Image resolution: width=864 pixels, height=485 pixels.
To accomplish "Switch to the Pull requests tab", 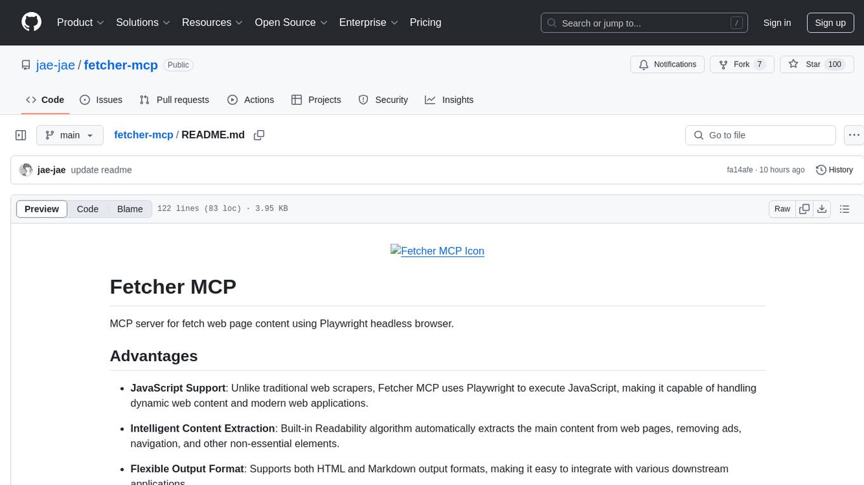I will point(174,100).
